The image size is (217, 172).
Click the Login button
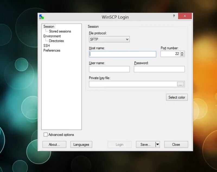coord(120,145)
